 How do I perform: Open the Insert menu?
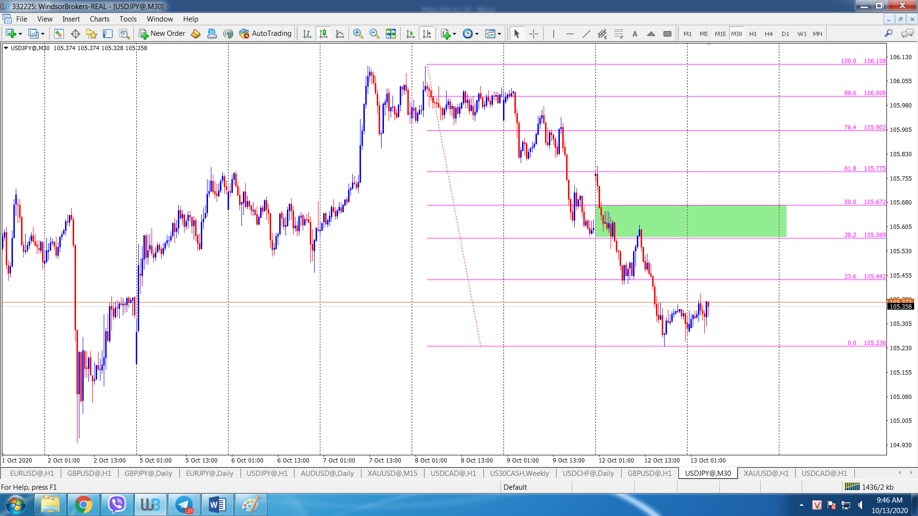[x=71, y=19]
